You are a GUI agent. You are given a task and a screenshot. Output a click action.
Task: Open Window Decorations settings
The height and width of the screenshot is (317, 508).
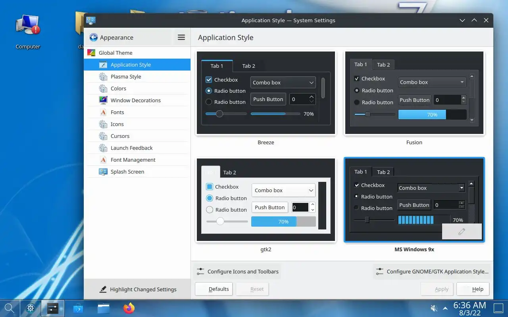point(137,100)
